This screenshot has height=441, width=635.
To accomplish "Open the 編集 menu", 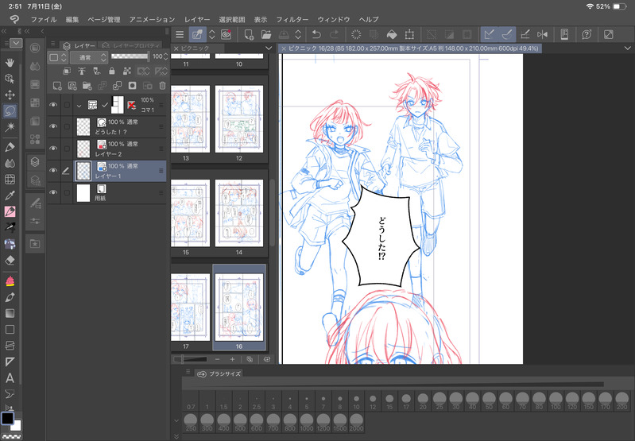I will pyautogui.click(x=72, y=19).
